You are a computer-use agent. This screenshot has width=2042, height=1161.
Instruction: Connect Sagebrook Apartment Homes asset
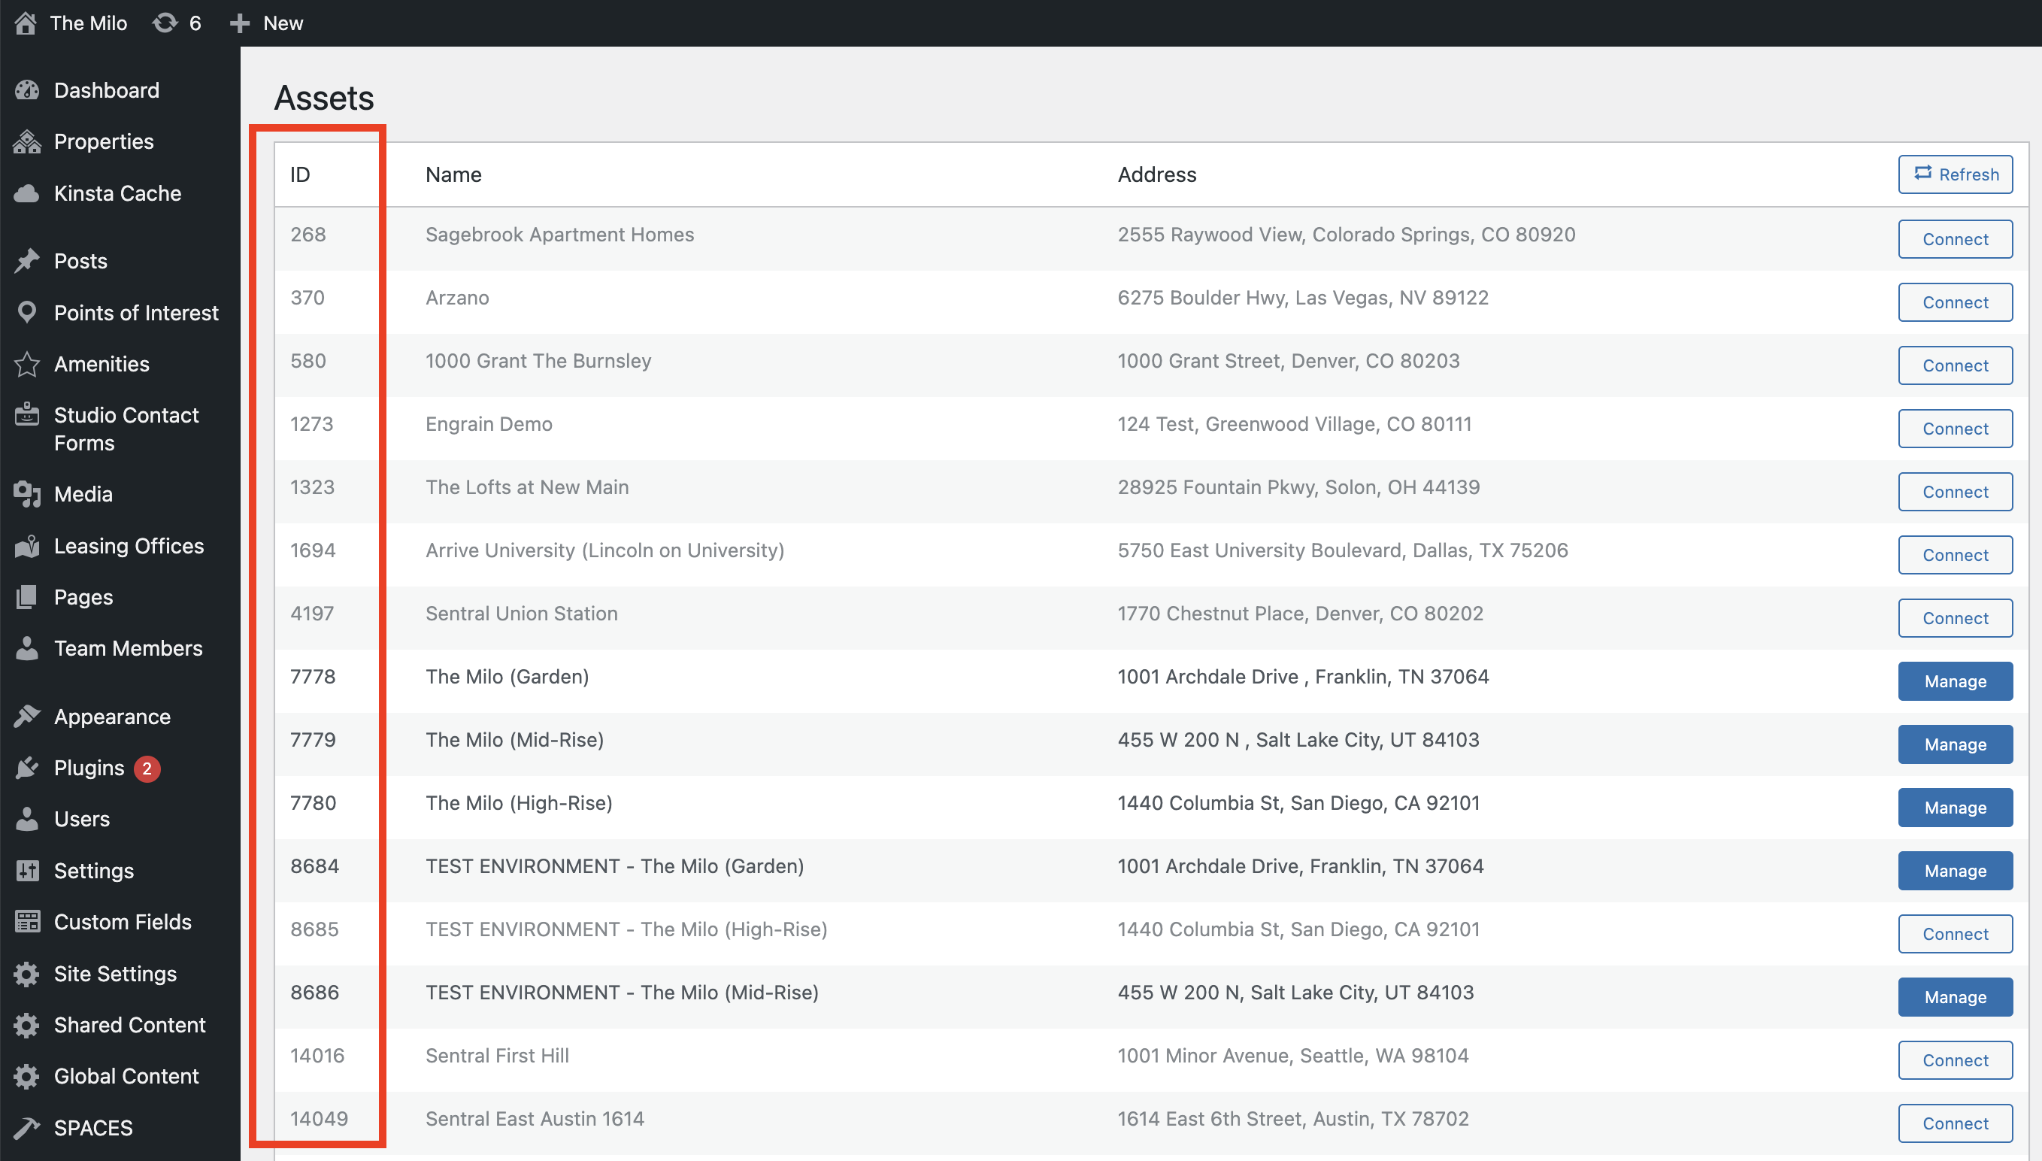[x=1955, y=239]
